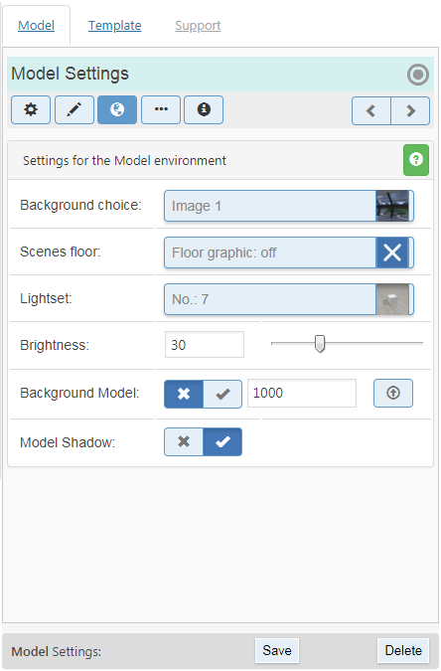
Task: Go to next with right chevron
Action: [x=410, y=110]
